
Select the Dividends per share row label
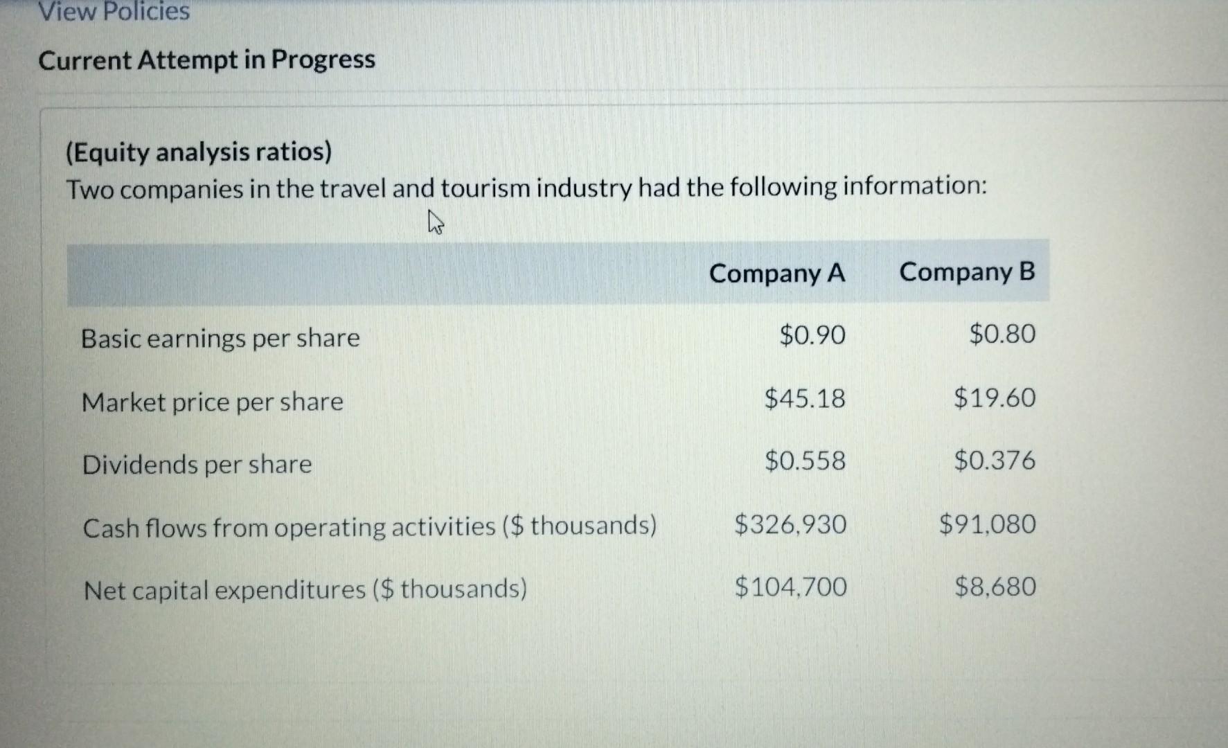(x=196, y=464)
